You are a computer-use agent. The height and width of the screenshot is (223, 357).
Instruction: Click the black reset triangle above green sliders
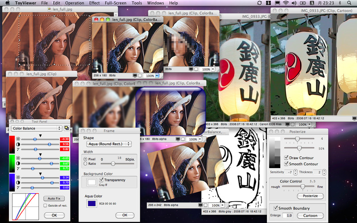coord(40,155)
